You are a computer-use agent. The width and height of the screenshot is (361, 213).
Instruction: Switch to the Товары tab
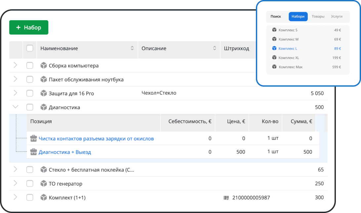[318, 16]
